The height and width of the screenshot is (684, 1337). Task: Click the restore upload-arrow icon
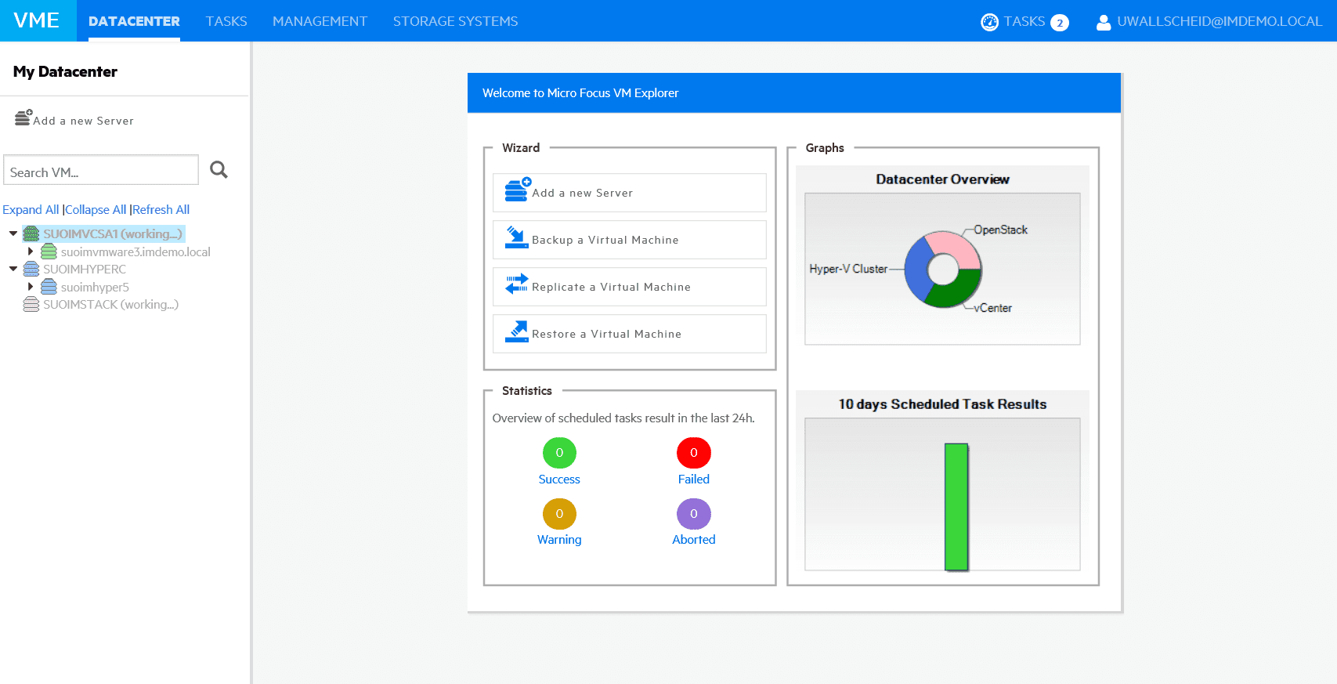coord(516,331)
